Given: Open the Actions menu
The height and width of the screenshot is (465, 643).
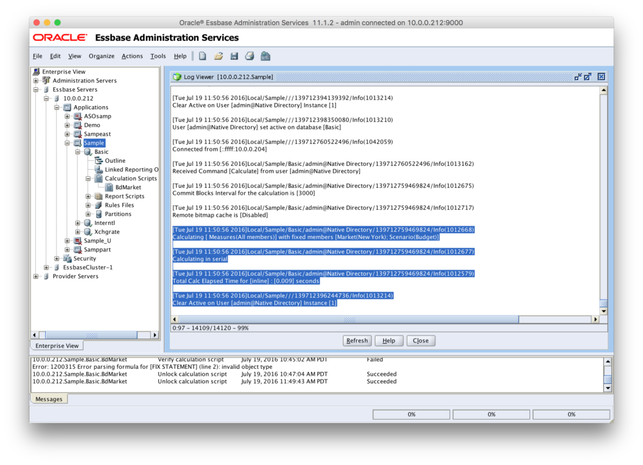Looking at the screenshot, I should 132,56.
